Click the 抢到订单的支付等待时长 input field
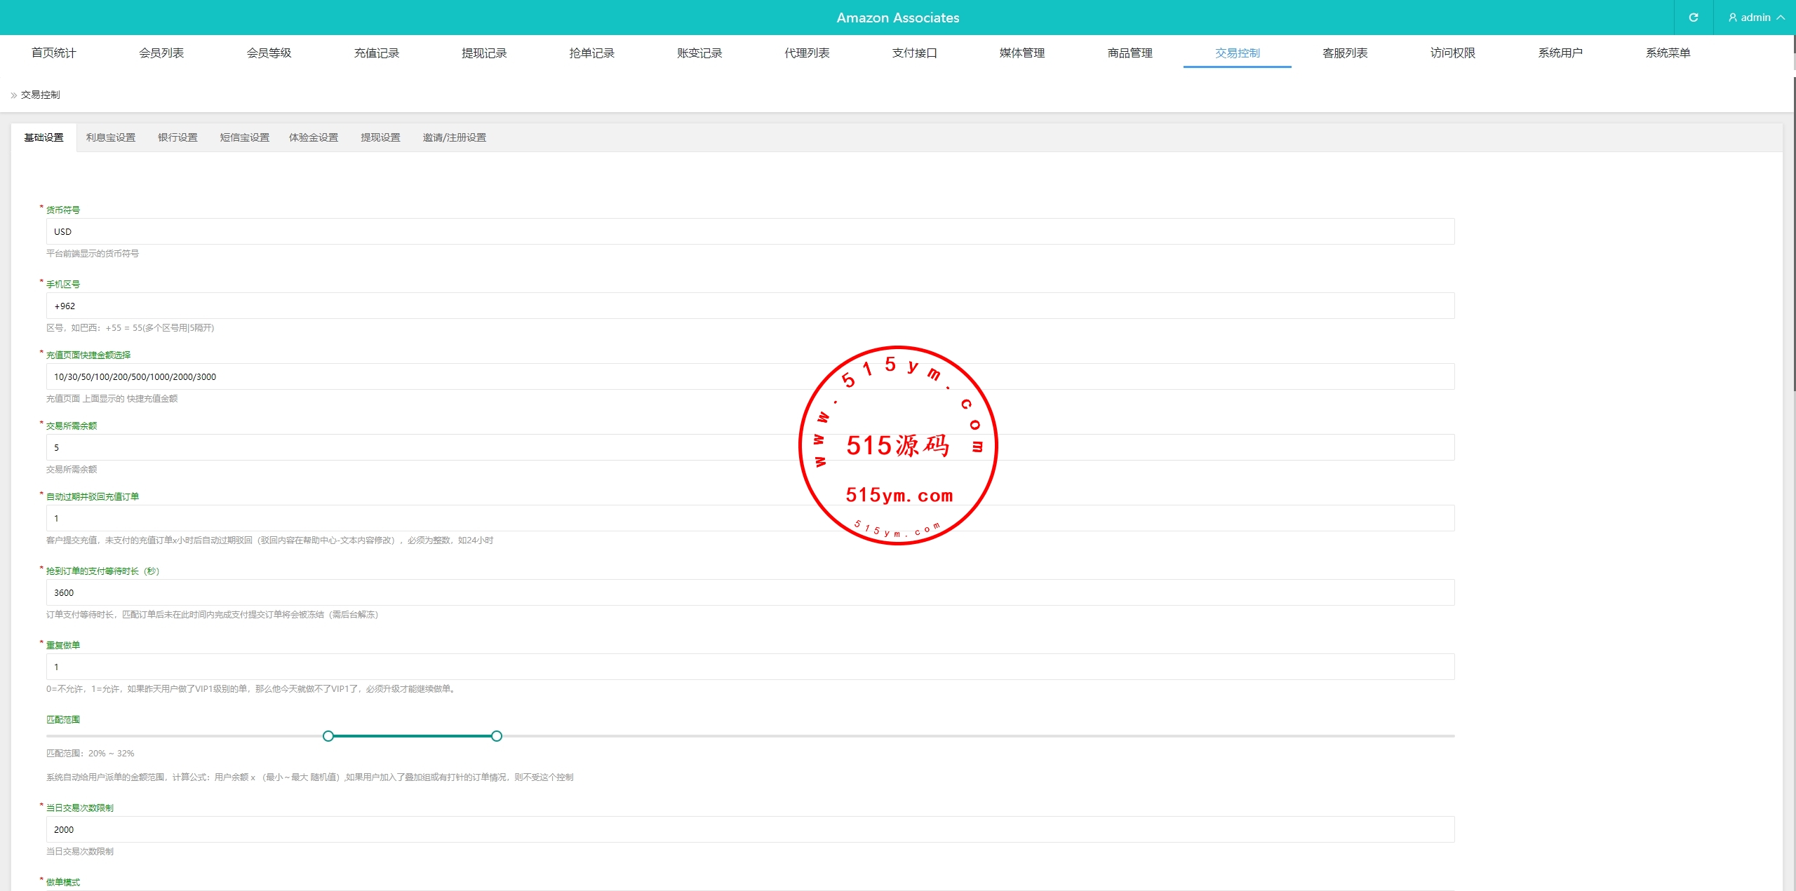1796x891 pixels. (750, 592)
